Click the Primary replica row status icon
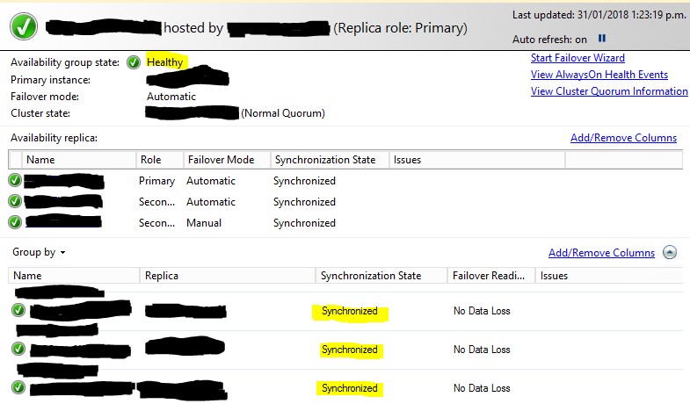This screenshot has height=404, width=690. pos(15,181)
